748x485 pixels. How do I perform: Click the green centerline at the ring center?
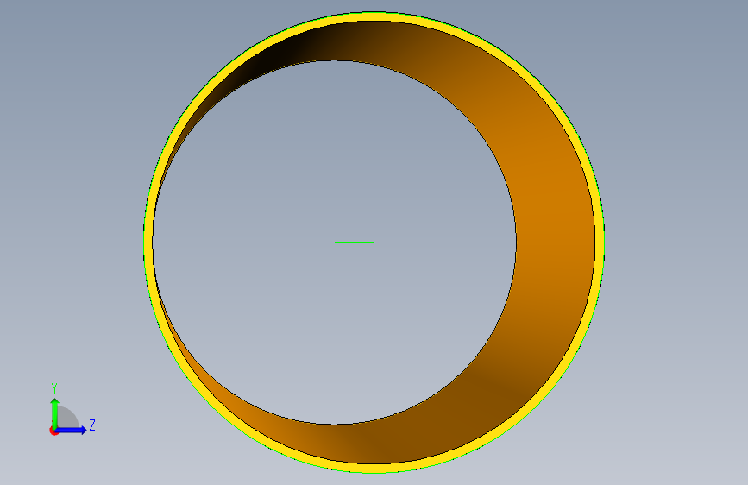[355, 243]
